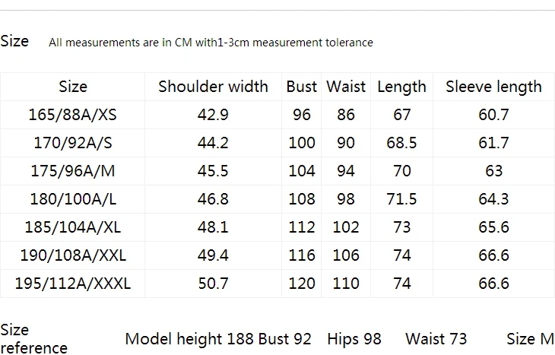555x355 pixels.
Task: Select the 195/112A/XXXL size cell
Action: click(x=72, y=283)
